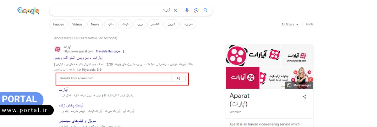Open the pink-background آپارات thumbnail

(x=243, y=78)
